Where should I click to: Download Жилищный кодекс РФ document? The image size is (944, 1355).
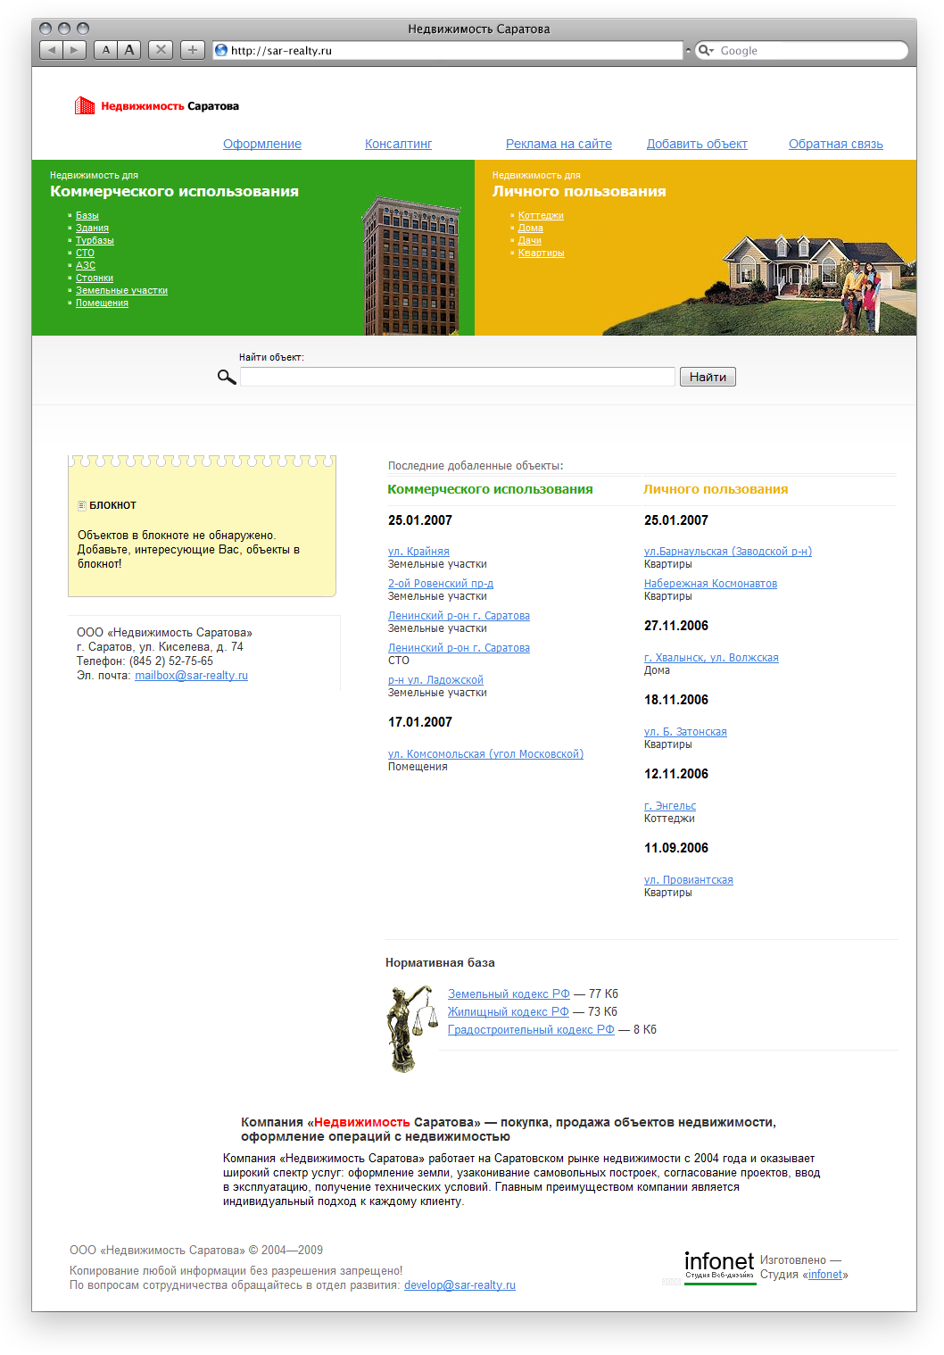click(509, 1012)
